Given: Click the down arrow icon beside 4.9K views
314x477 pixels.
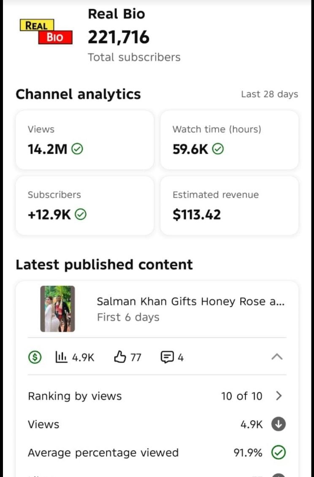Looking at the screenshot, I should click(x=278, y=424).
